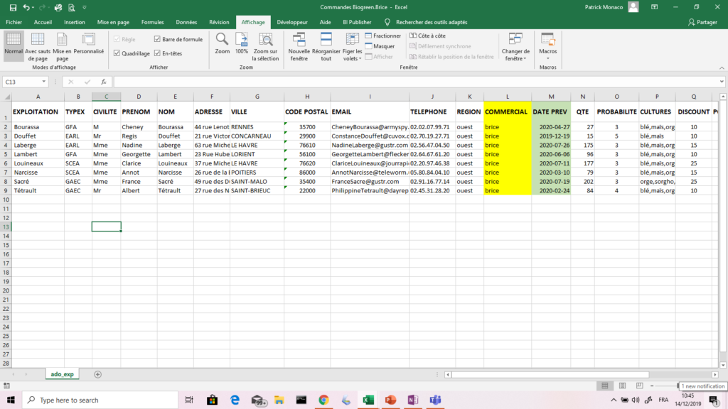Open the Formules ribbon tab
The height and width of the screenshot is (409, 728).
[152, 22]
